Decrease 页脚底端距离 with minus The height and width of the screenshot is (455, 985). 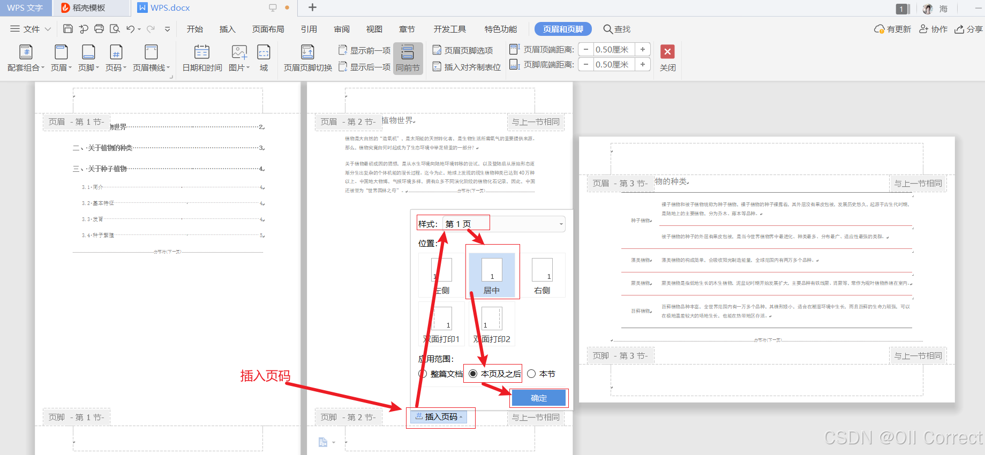click(586, 64)
